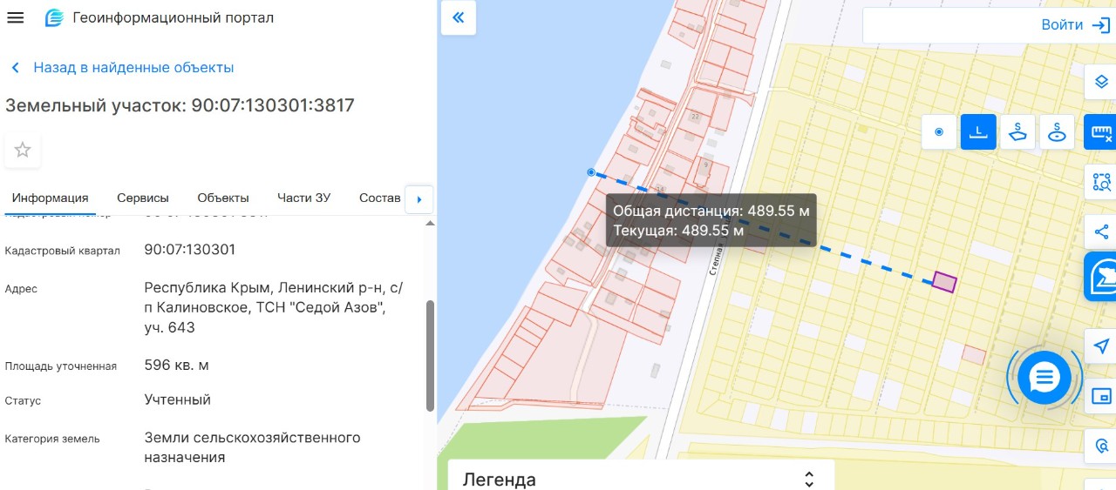This screenshot has height=490, width=1116.
Task: Select the point coordinate measurement mode
Action: pyautogui.click(x=939, y=132)
